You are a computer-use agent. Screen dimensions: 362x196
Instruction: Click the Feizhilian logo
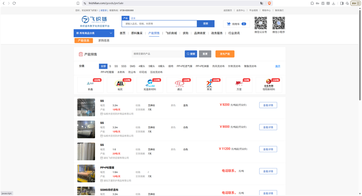(x=95, y=22)
